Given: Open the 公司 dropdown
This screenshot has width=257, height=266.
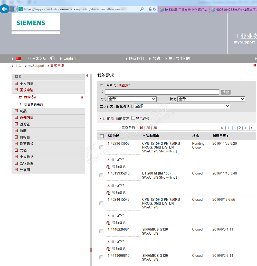Looking at the screenshot, I should point(132,99).
